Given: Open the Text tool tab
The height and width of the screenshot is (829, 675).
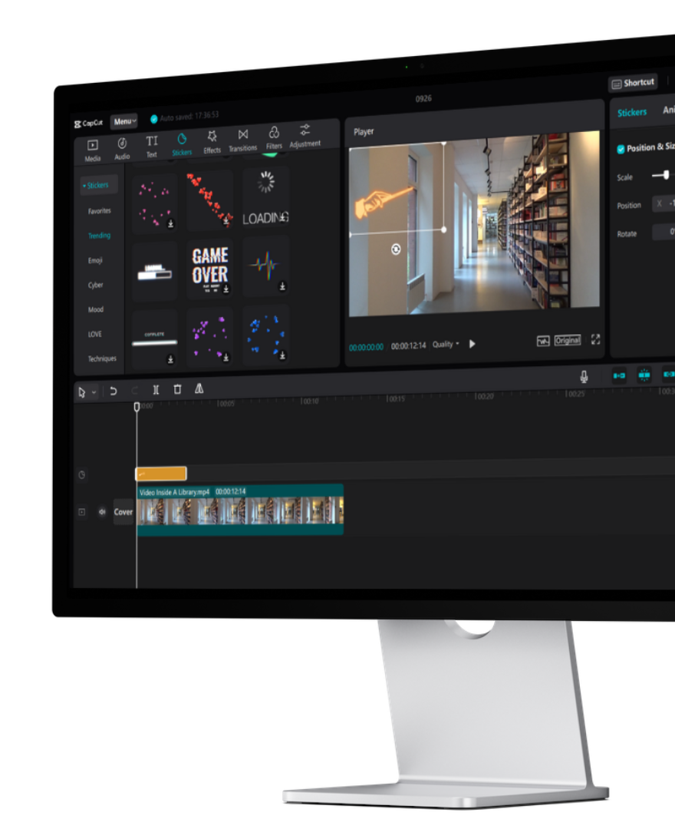Looking at the screenshot, I should click(152, 141).
